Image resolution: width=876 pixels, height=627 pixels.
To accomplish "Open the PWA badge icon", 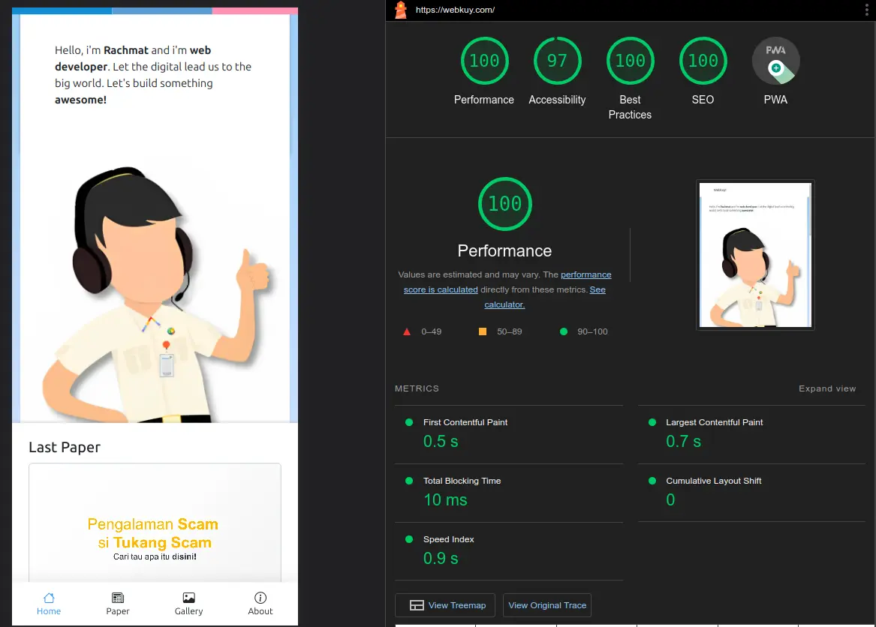I will pyautogui.click(x=775, y=61).
